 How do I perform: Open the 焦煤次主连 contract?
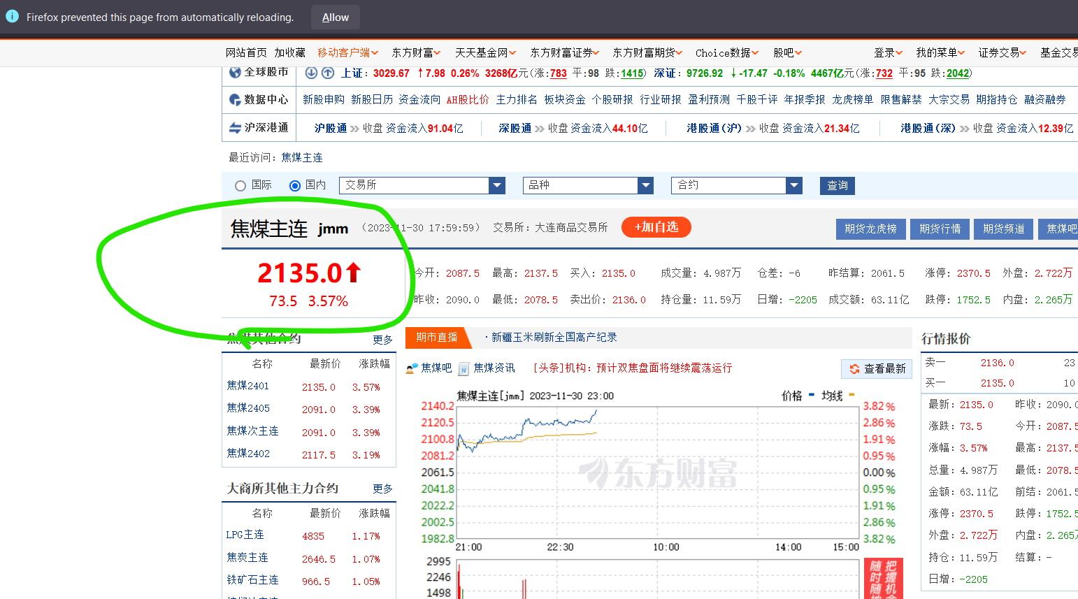pos(252,431)
